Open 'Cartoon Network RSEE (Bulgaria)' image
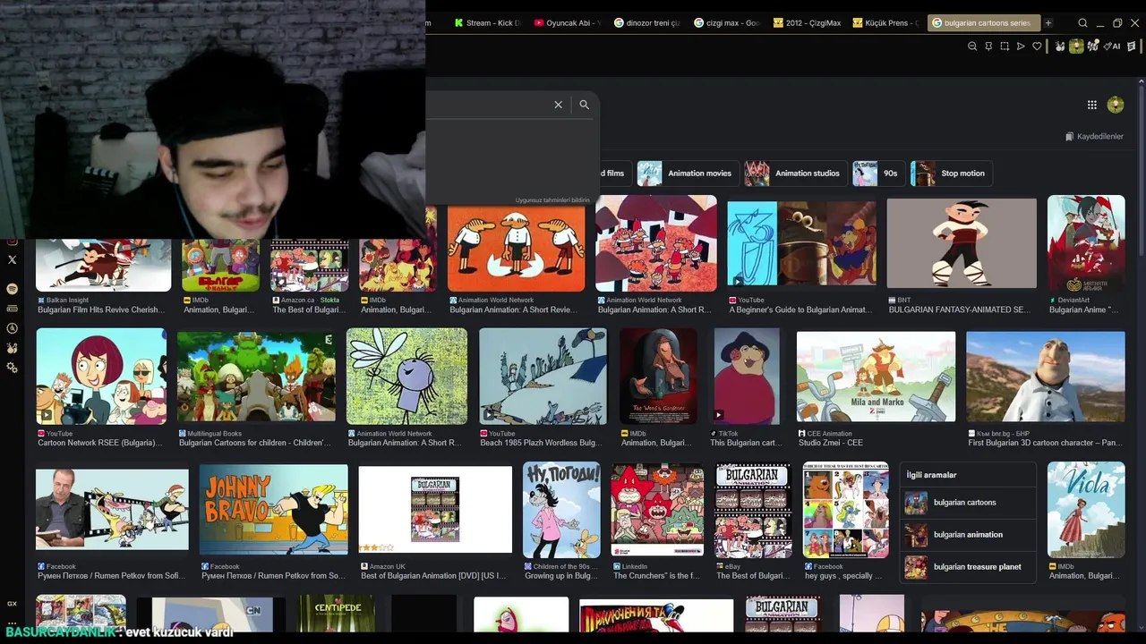Image resolution: width=1146 pixels, height=644 pixels. pos(101,376)
